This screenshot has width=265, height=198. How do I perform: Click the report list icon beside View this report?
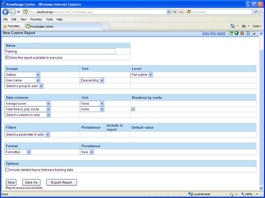(231, 33)
